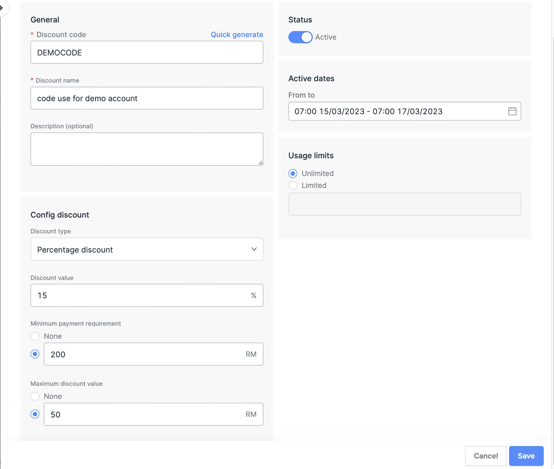Image resolution: width=554 pixels, height=469 pixels.
Task: Click the Quick generate link
Action: pyautogui.click(x=237, y=35)
